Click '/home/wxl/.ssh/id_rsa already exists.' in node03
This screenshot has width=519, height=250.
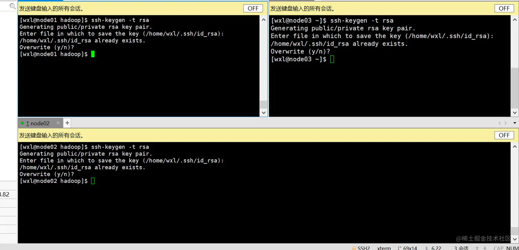pos(339,44)
